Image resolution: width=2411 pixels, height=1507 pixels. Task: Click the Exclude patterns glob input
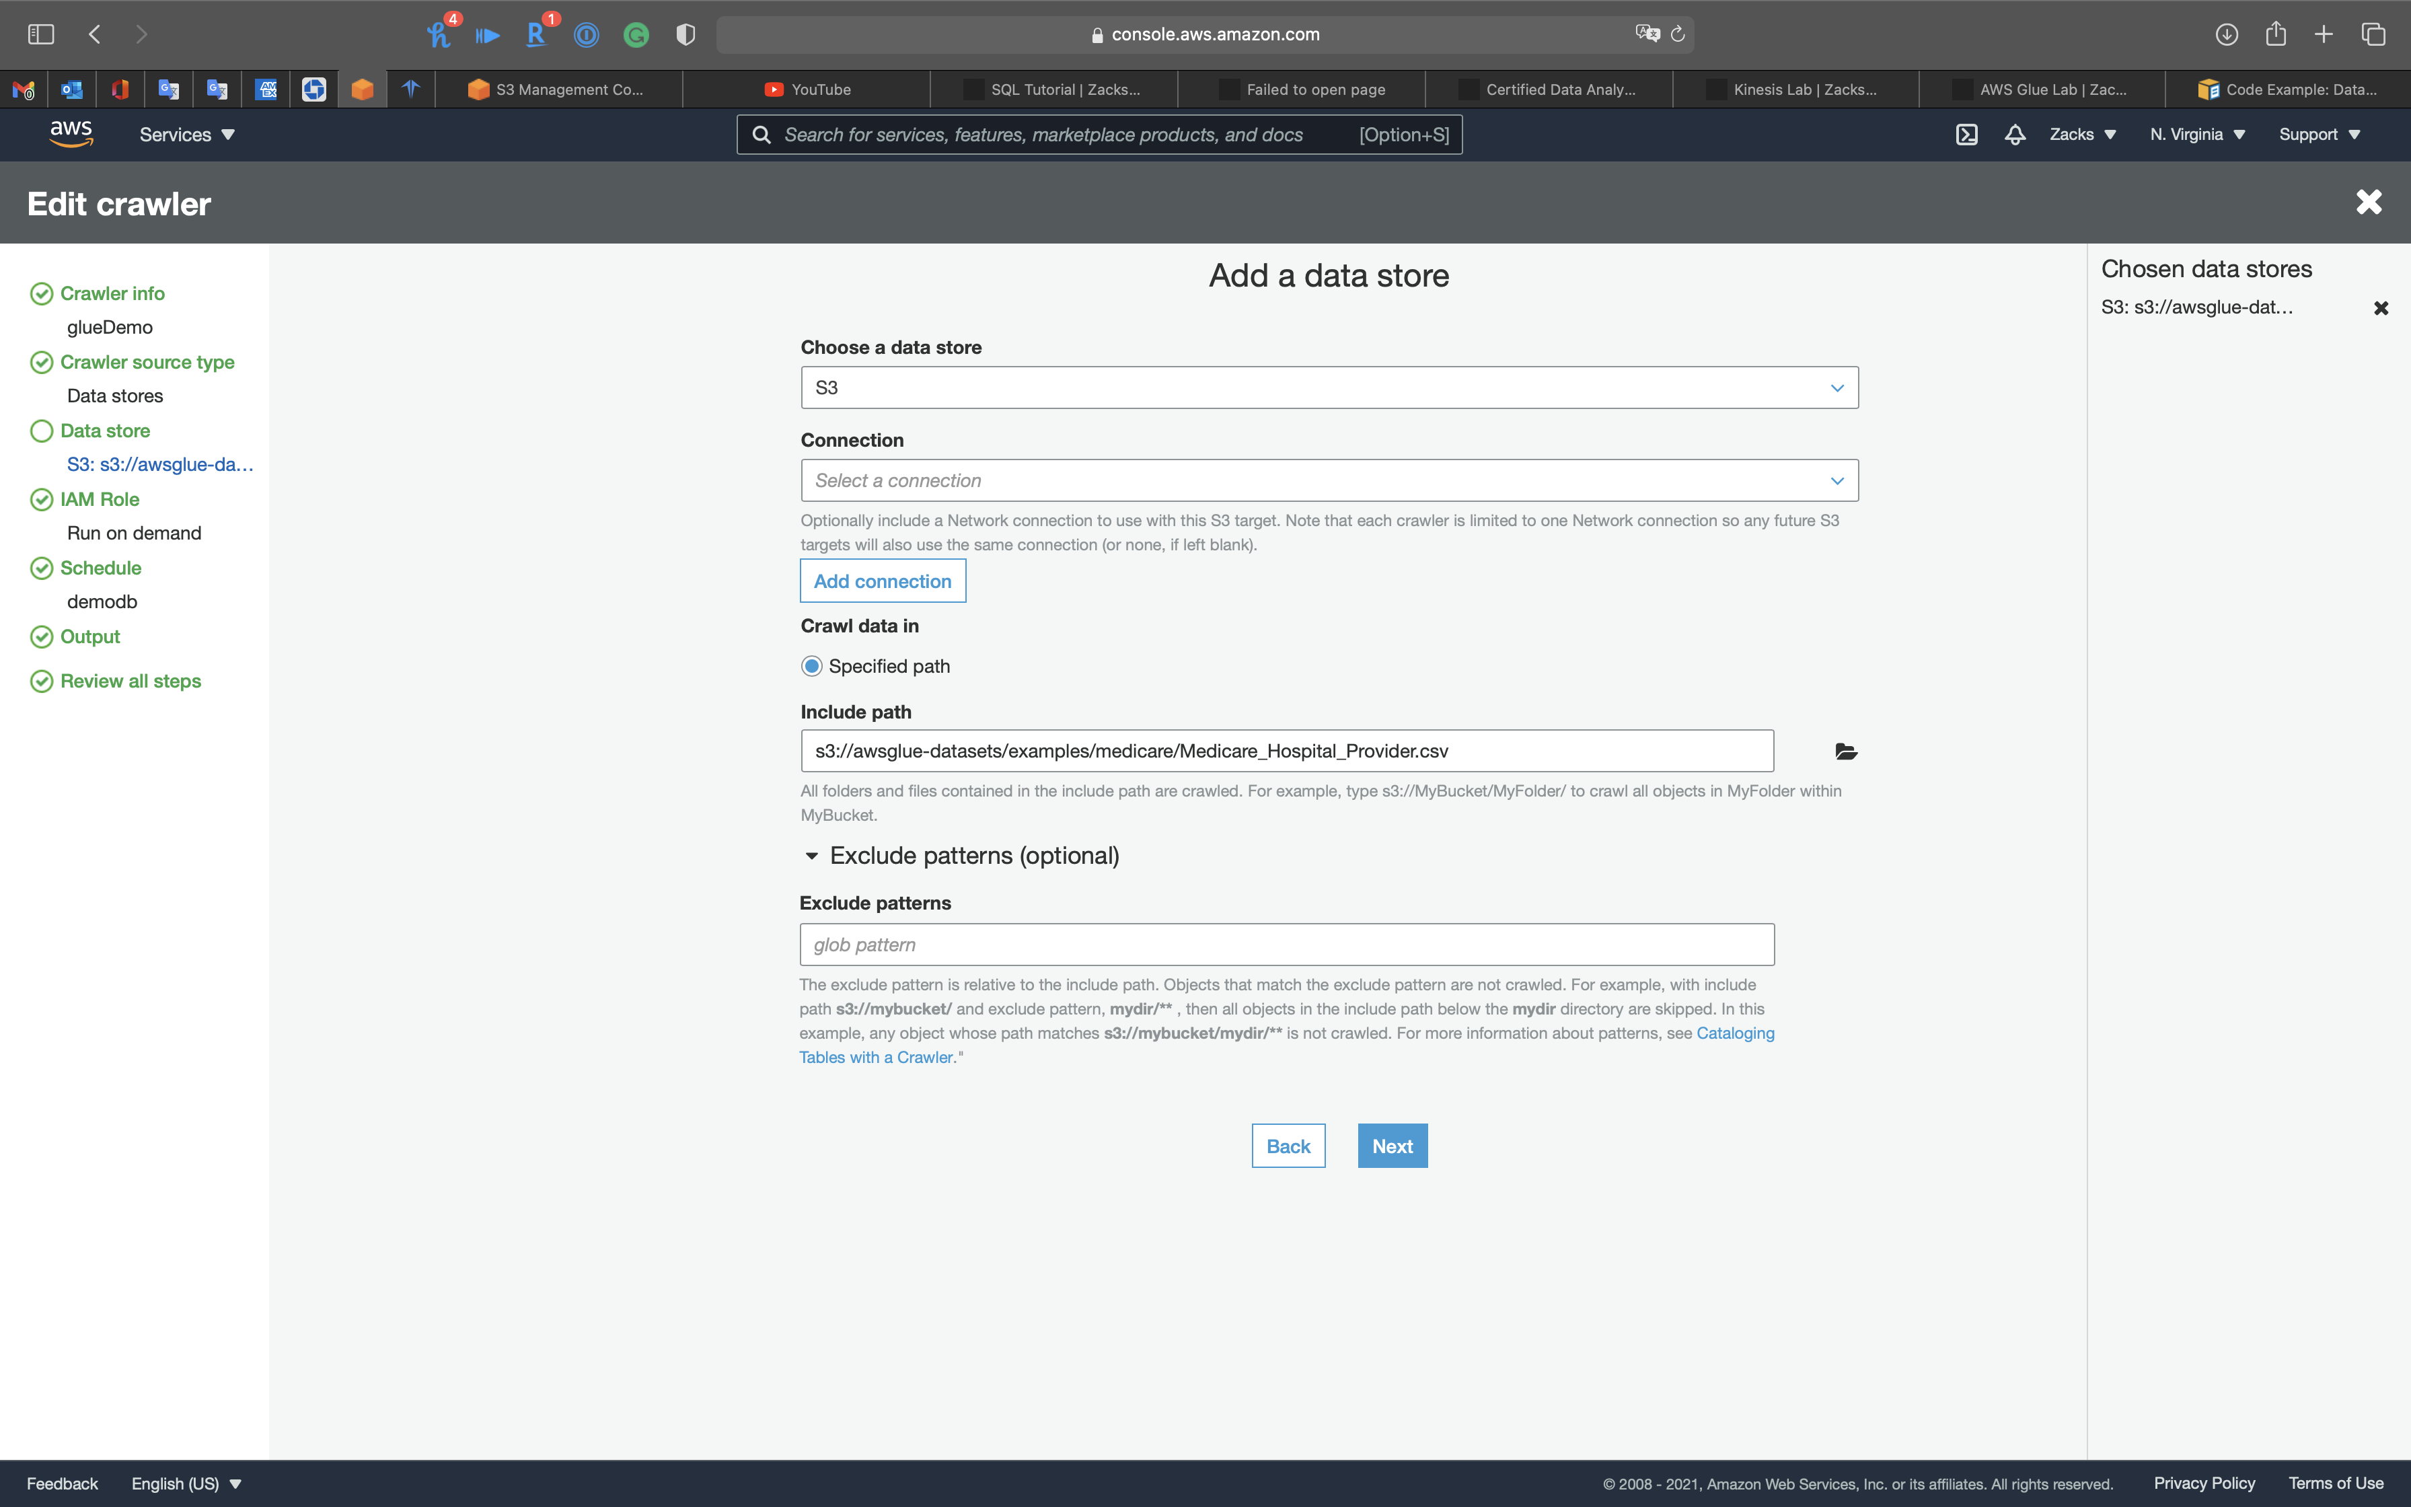click(1286, 945)
